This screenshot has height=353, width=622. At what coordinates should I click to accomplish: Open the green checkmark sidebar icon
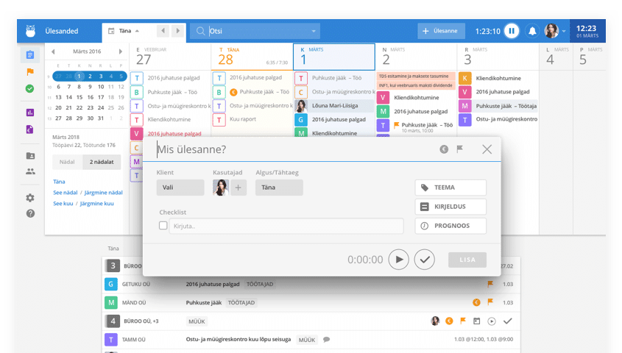click(x=29, y=89)
